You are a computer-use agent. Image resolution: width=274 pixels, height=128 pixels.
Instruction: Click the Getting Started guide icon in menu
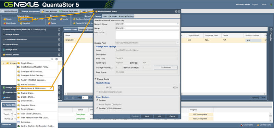click(18, 126)
